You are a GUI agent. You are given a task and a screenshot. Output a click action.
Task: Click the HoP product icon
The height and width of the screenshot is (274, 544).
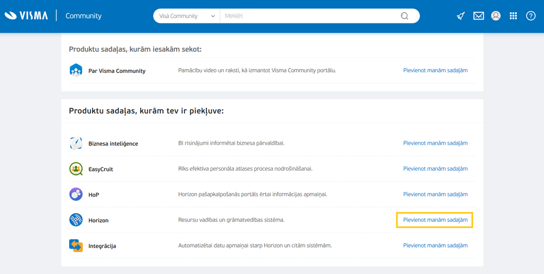(x=76, y=194)
